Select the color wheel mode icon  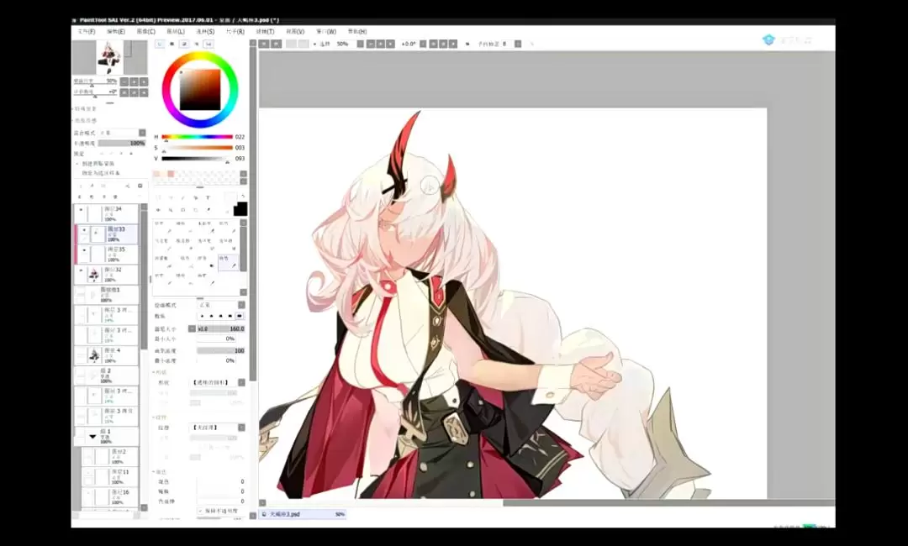[160, 44]
